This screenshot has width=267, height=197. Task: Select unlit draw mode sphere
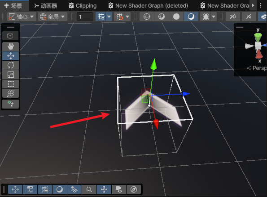tap(176, 17)
